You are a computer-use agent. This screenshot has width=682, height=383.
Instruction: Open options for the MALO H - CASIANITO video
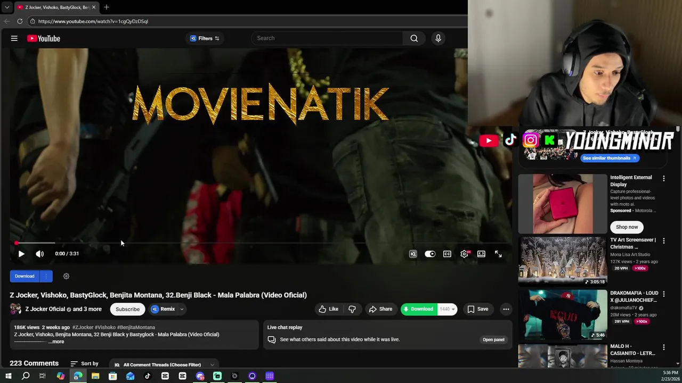tap(663, 347)
